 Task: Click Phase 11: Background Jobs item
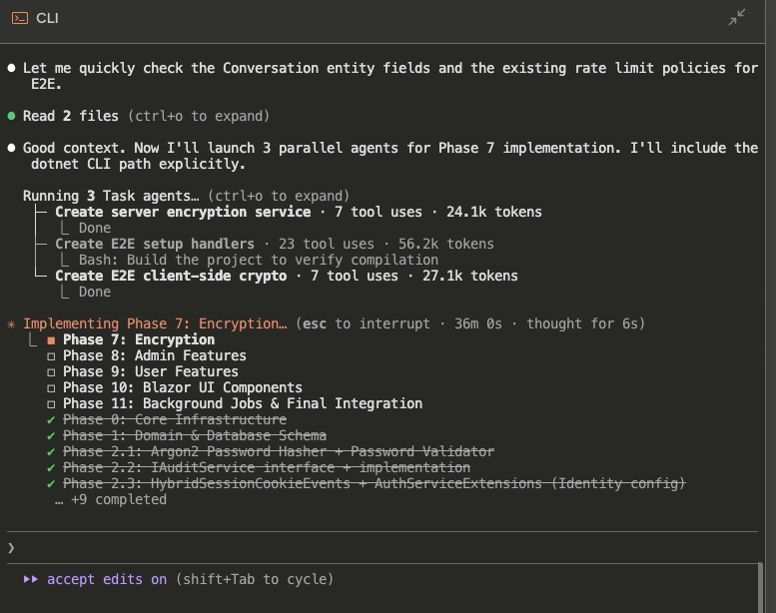[242, 403]
